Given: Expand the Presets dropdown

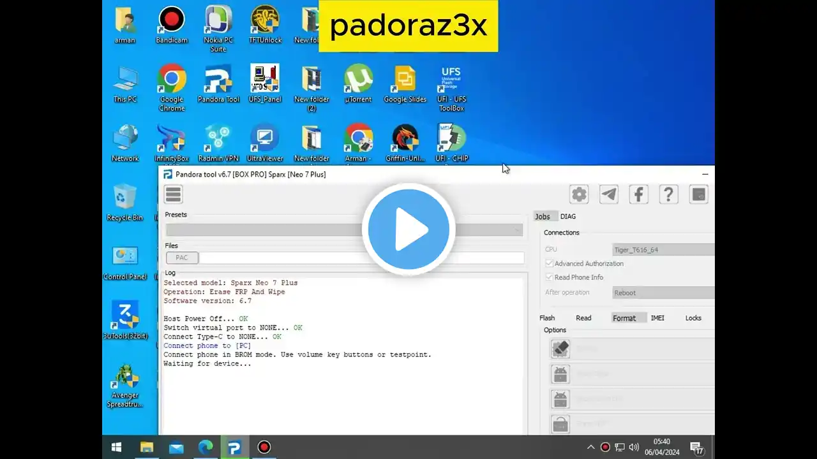Looking at the screenshot, I should [343, 230].
